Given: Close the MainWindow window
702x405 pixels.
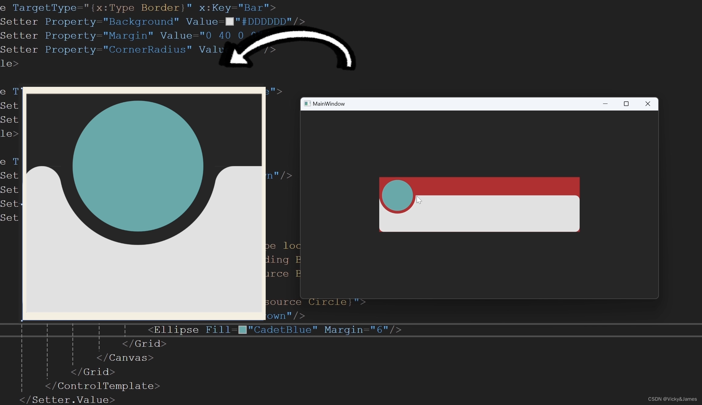Looking at the screenshot, I should coord(648,104).
